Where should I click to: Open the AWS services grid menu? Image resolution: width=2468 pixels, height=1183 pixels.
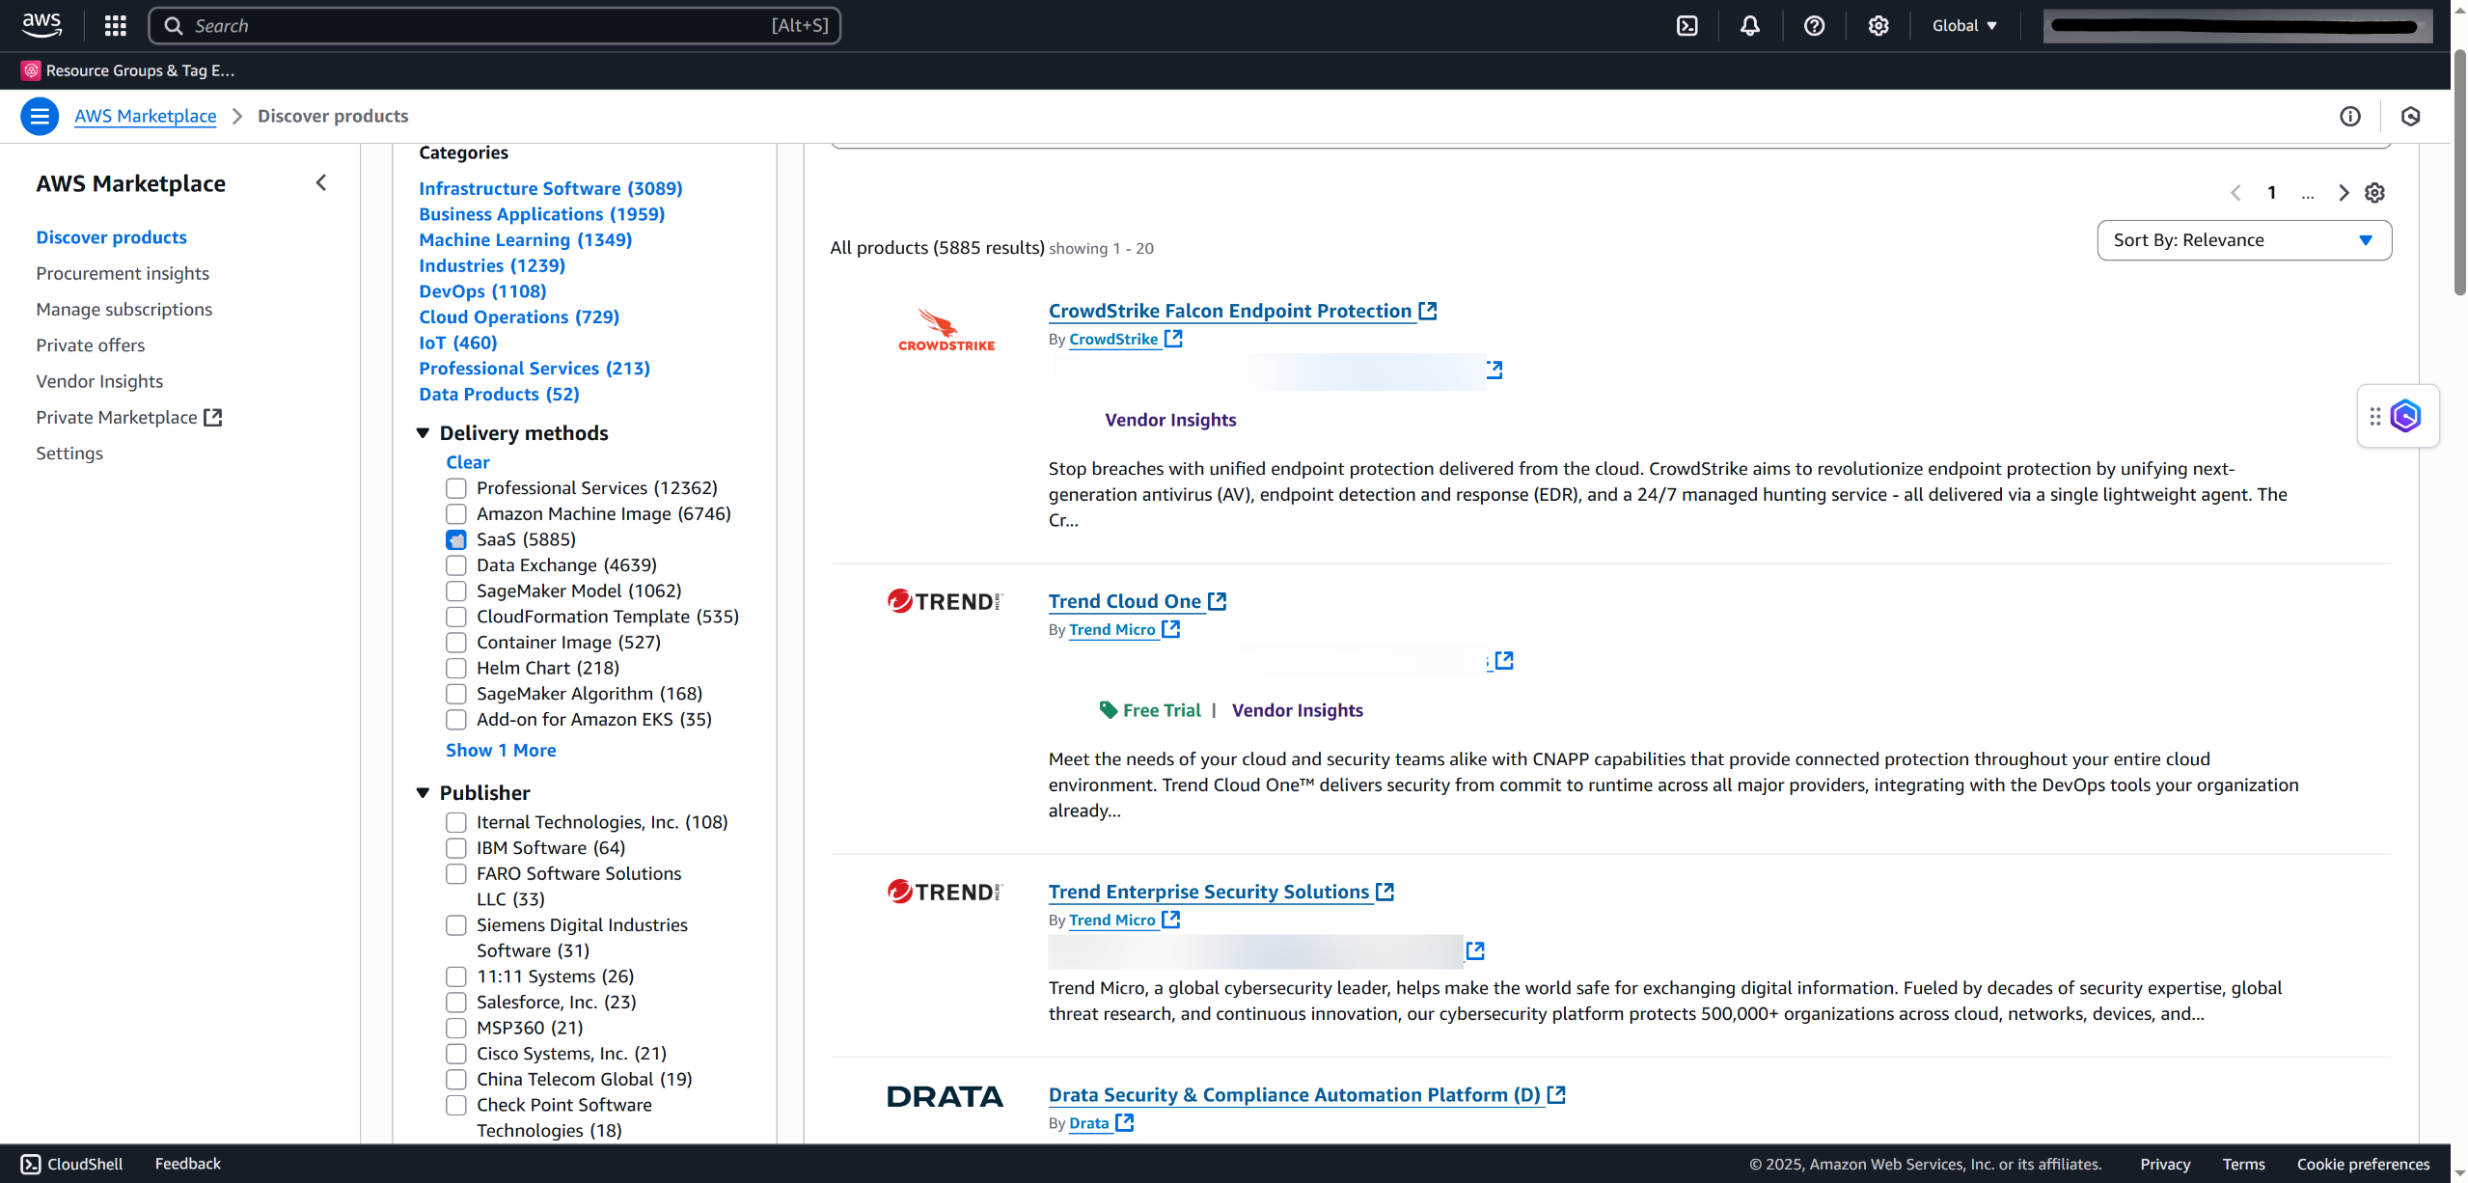pos(115,26)
